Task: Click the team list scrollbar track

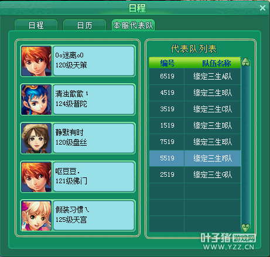Action: 245,145
